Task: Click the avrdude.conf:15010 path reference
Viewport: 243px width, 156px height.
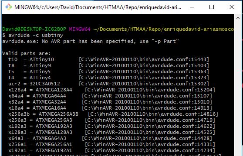Action: [x=147, y=102]
